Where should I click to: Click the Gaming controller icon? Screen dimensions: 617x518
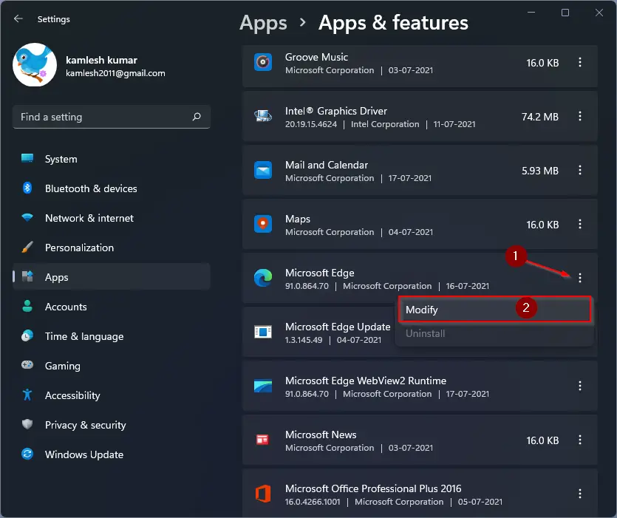(27, 364)
